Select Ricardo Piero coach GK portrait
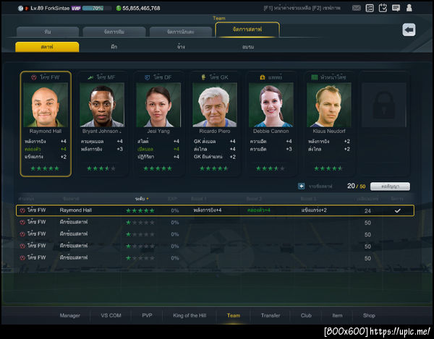This screenshot has height=339, width=434. 215,105
